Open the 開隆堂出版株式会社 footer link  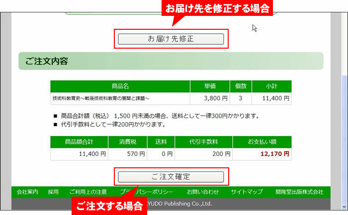pyautogui.click(x=299, y=192)
